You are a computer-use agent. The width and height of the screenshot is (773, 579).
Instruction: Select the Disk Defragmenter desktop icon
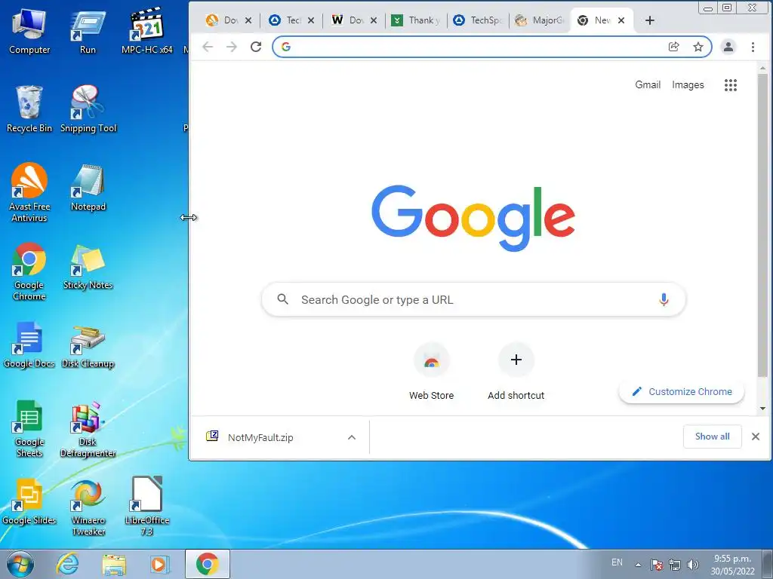pos(88,429)
